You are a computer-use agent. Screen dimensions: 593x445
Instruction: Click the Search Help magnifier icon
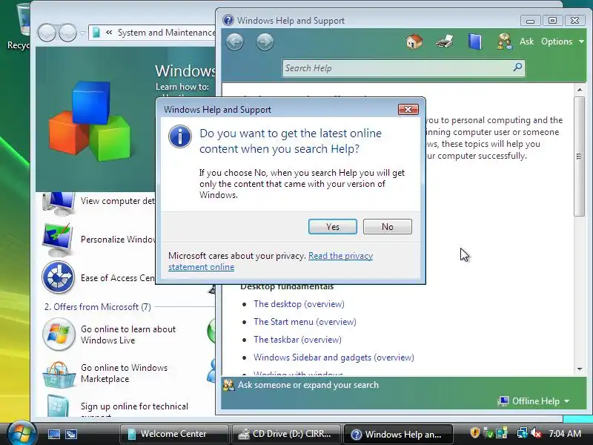pos(517,67)
